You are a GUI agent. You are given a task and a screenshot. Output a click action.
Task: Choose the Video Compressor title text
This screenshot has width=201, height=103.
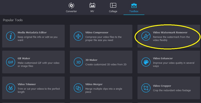[x=97, y=33]
